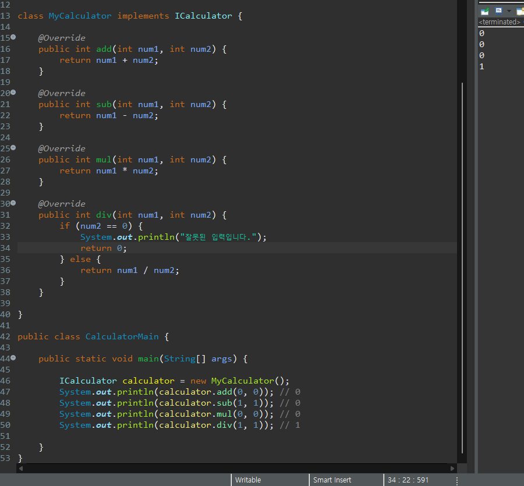Screen dimensions: 524x486
Task: Open the status bar three-dot menu
Action: (x=456, y=480)
